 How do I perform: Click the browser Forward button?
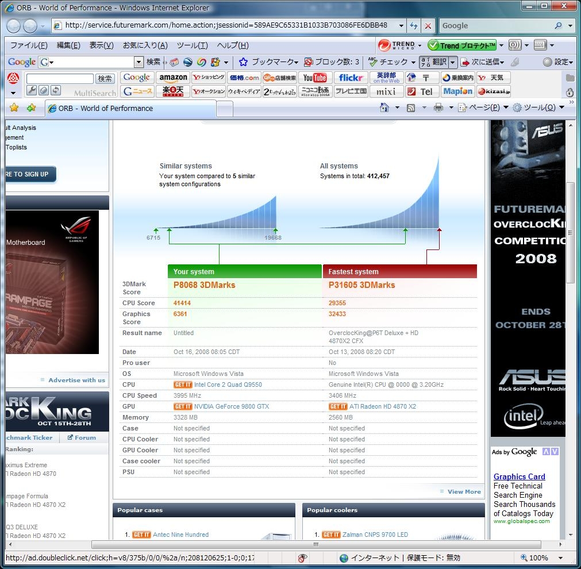(x=30, y=26)
